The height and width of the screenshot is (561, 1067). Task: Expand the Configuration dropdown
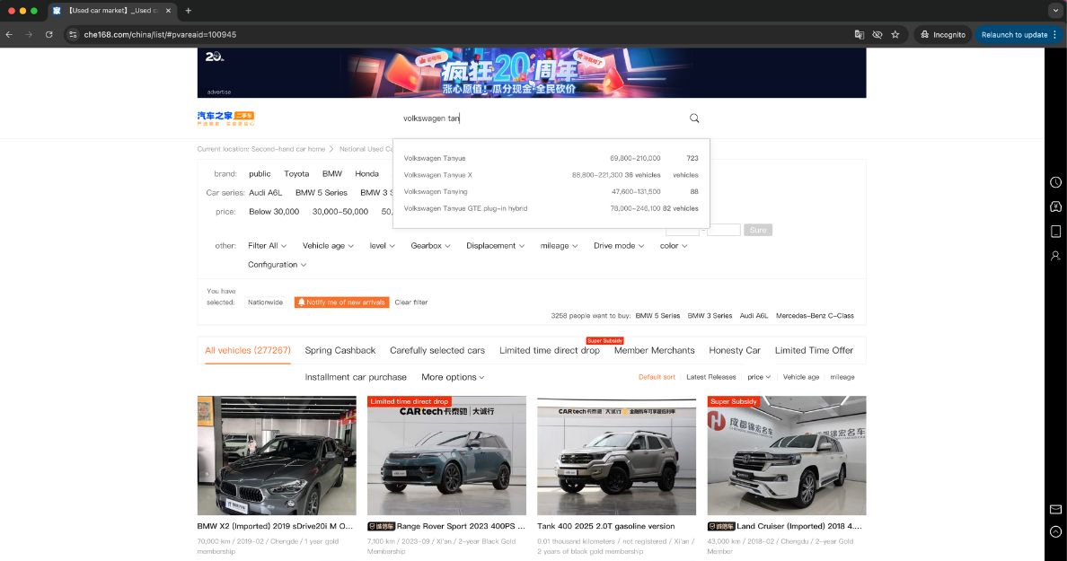(x=277, y=265)
